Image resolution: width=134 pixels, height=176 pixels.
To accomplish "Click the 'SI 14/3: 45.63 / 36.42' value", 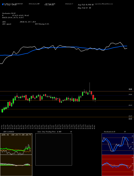I will click(x=21, y=15).
